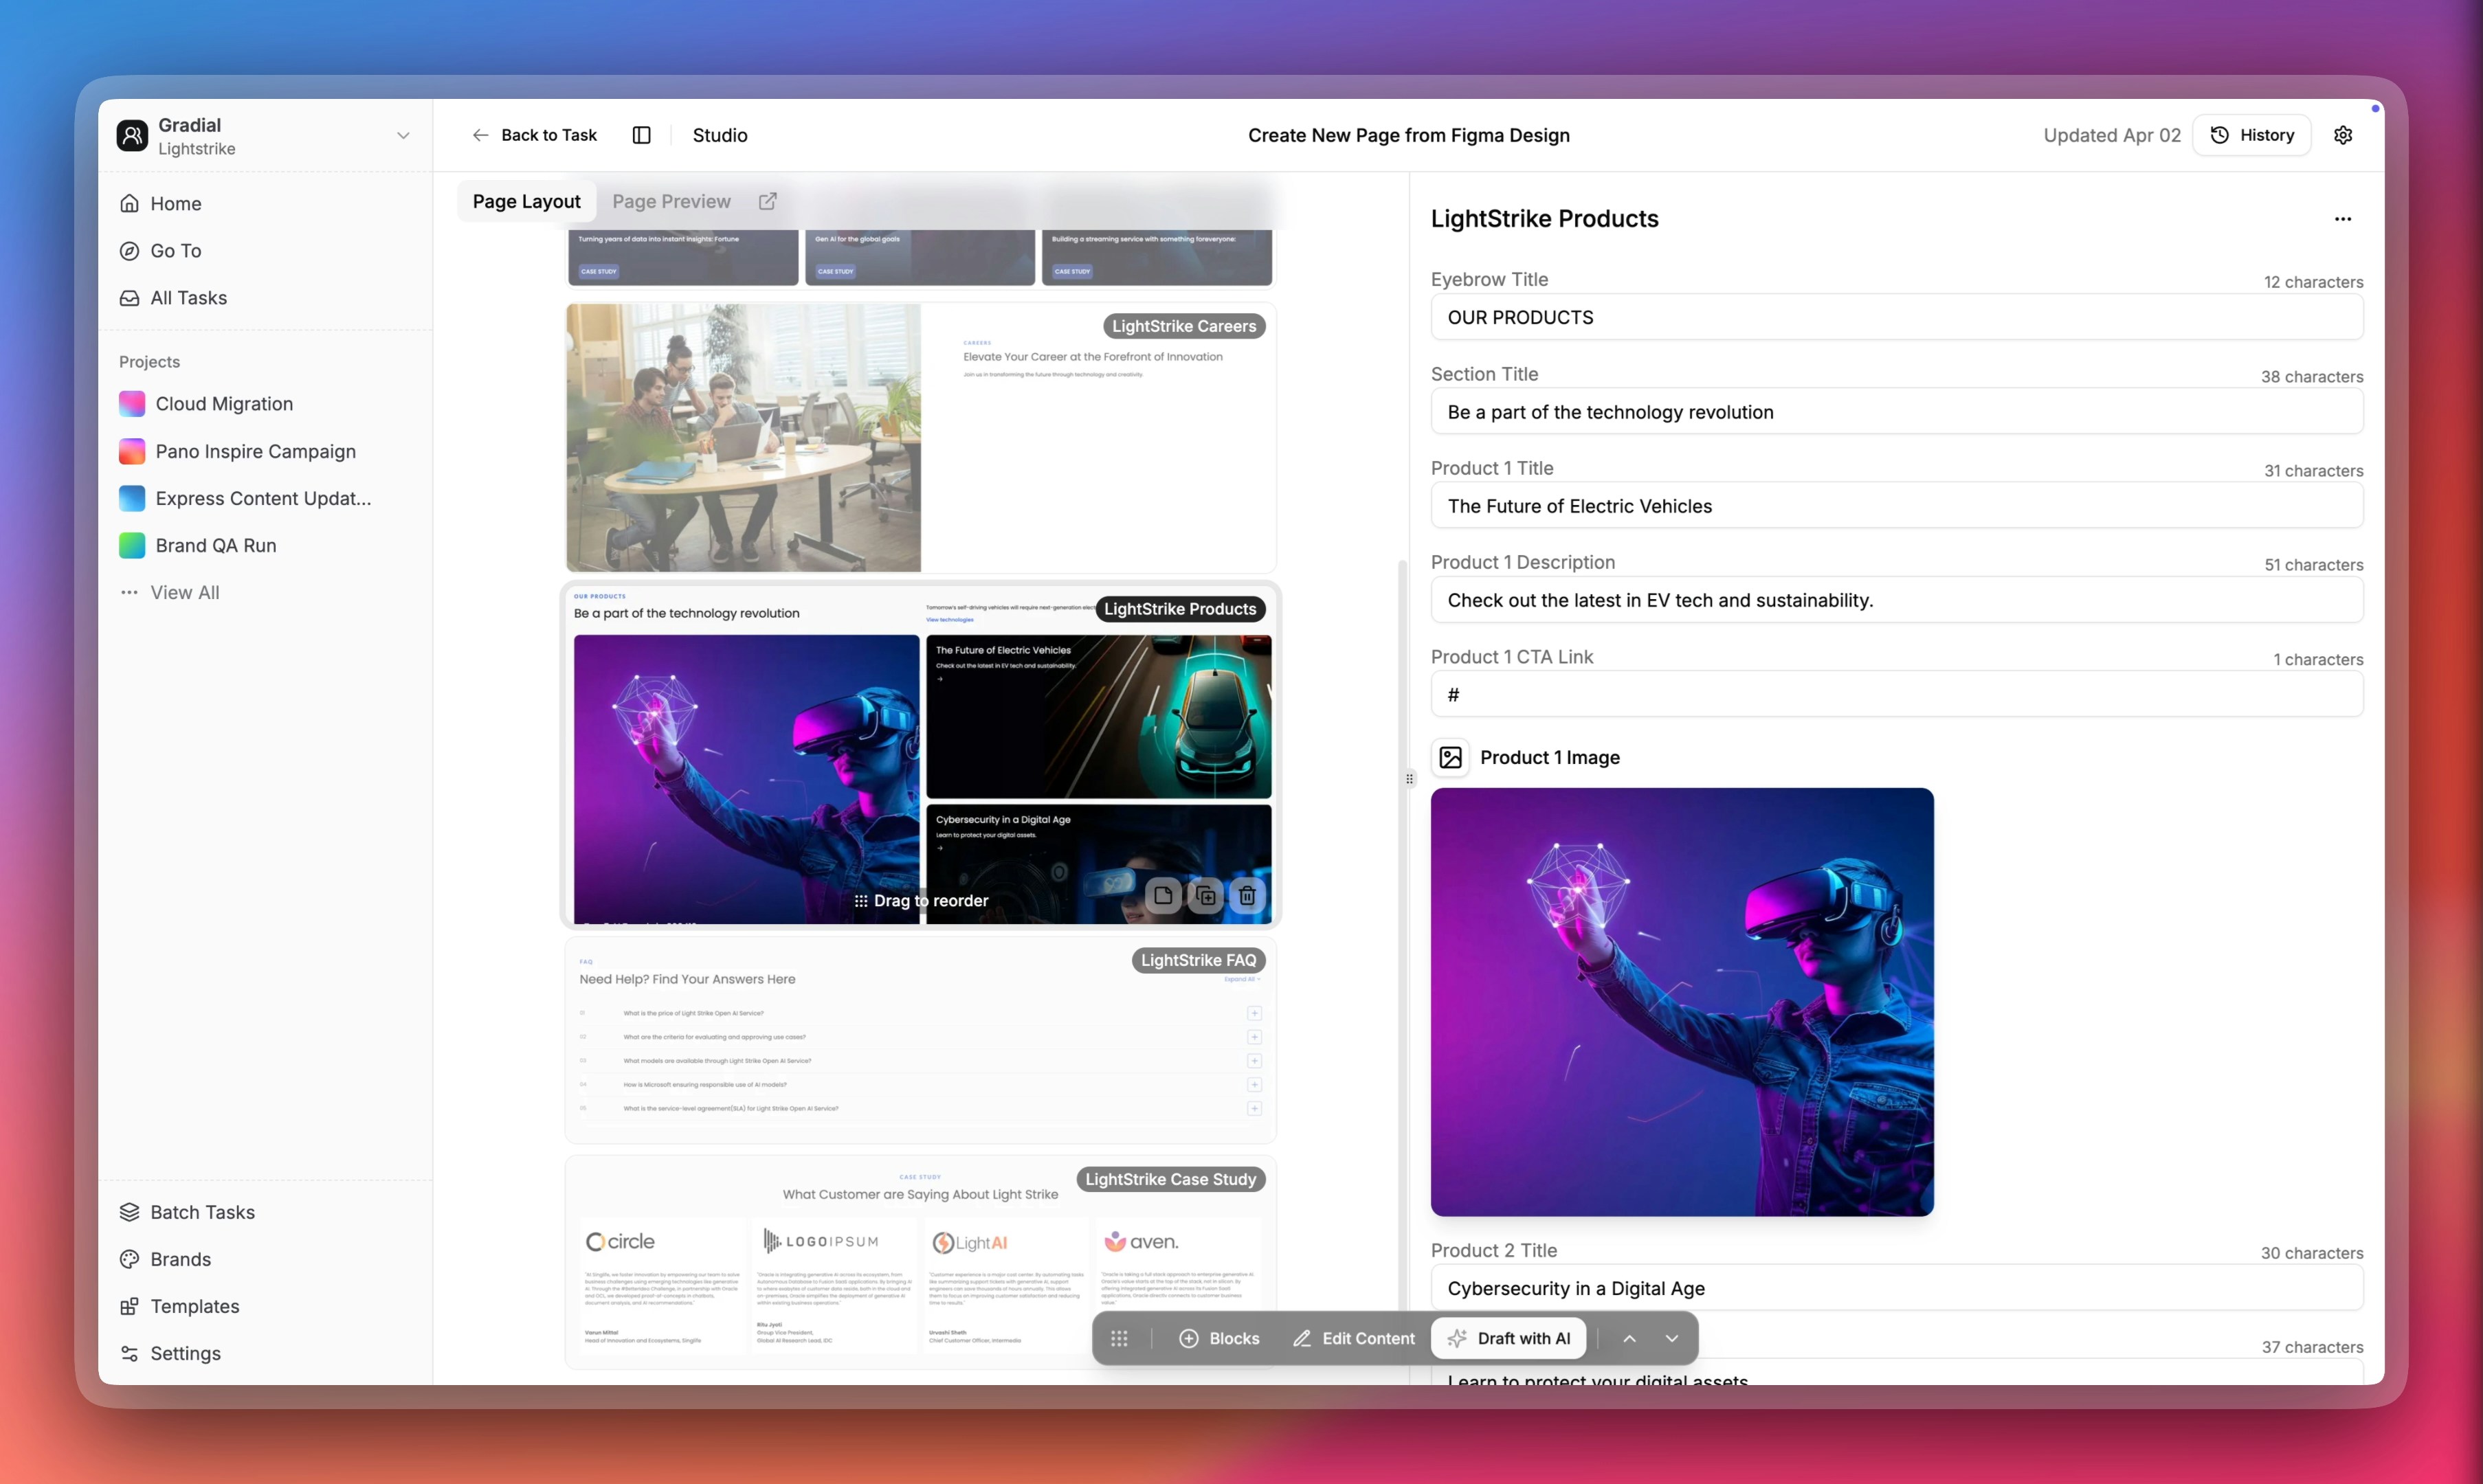Select the Cloud Migration project color swatch
The image size is (2483, 1484).
pos(132,404)
